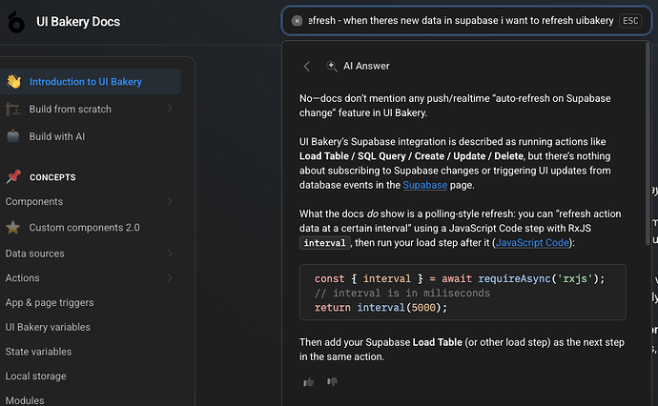Click the AI Answer sparkle icon
This screenshot has width=658, height=406.
pyautogui.click(x=332, y=67)
